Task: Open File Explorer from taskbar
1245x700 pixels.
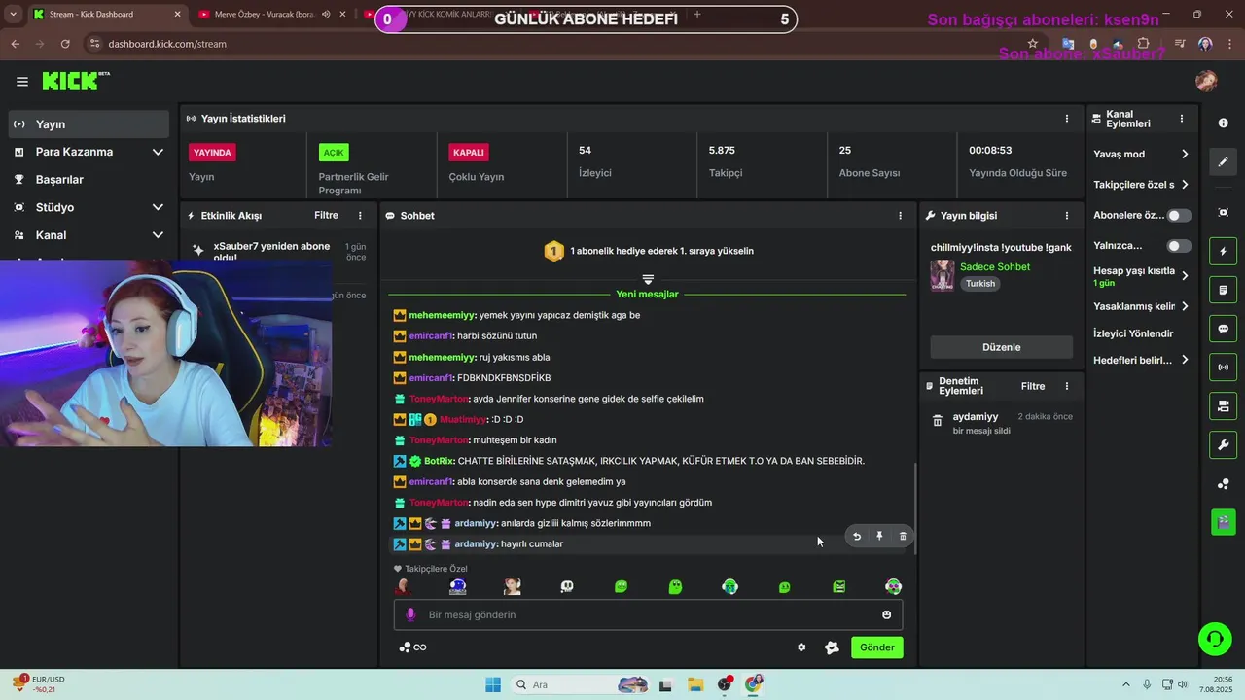Action: click(x=695, y=684)
